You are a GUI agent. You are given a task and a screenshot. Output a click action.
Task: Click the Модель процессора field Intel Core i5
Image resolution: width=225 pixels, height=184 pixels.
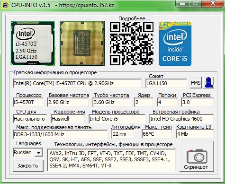click(x=117, y=119)
